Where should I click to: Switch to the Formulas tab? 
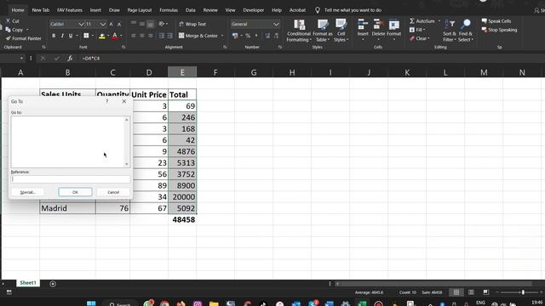pos(169,10)
